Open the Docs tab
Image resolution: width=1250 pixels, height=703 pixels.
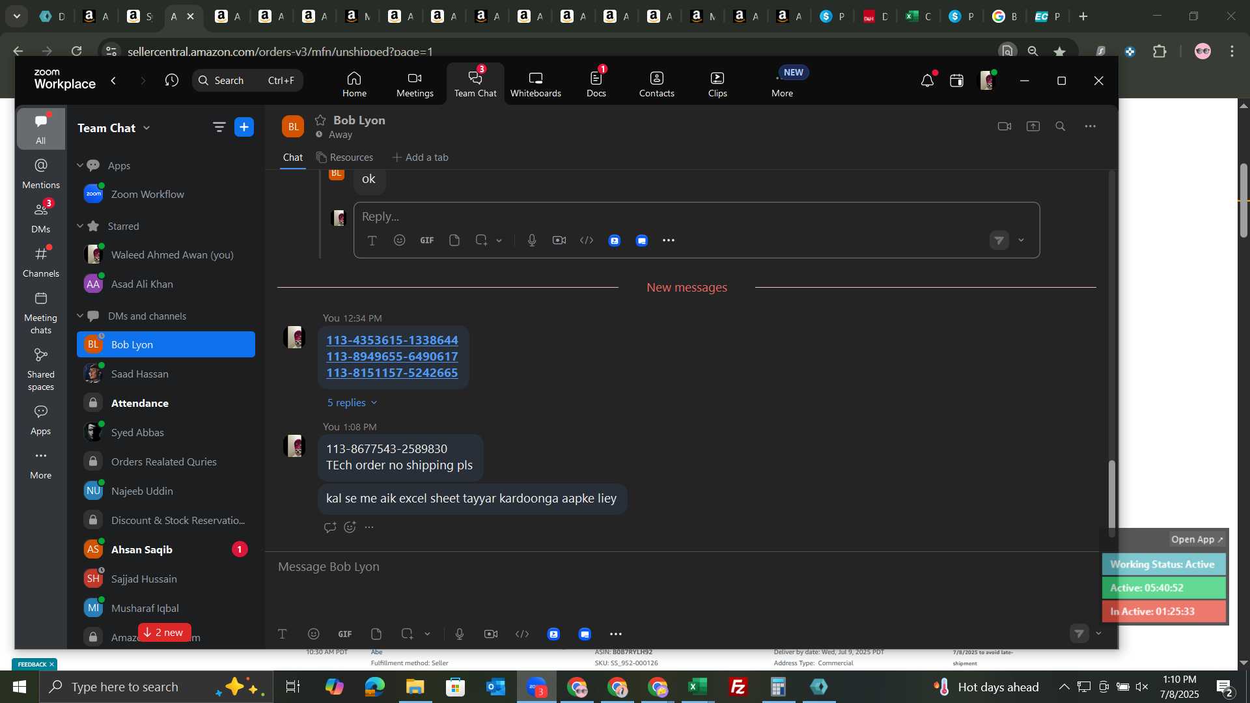tap(596, 85)
